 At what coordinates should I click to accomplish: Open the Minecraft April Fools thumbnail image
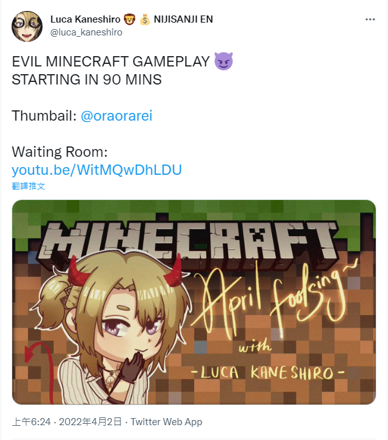[194, 302]
